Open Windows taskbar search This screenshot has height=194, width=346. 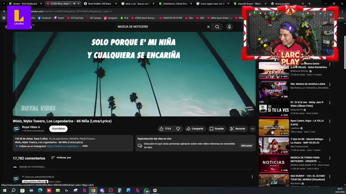[x=13, y=190]
